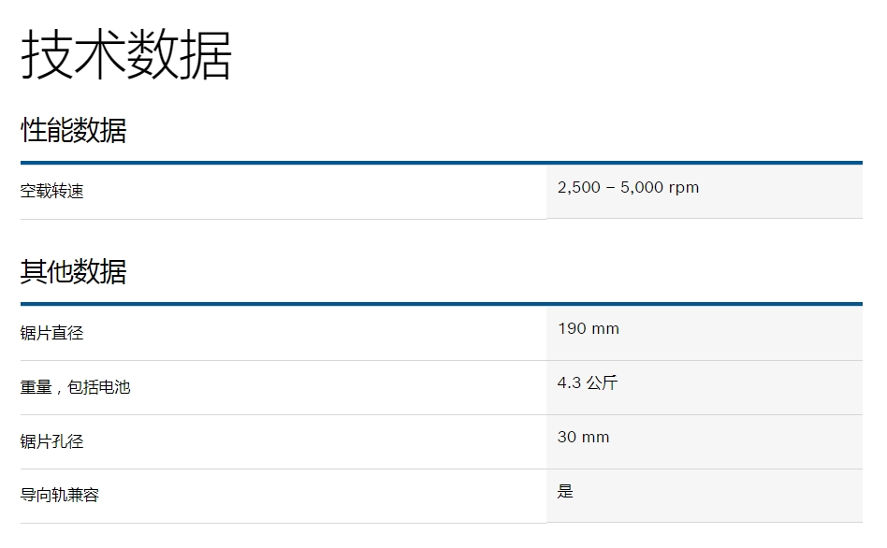Click the 公斤 unit text
Screen dimensions: 887x548
click(x=602, y=382)
